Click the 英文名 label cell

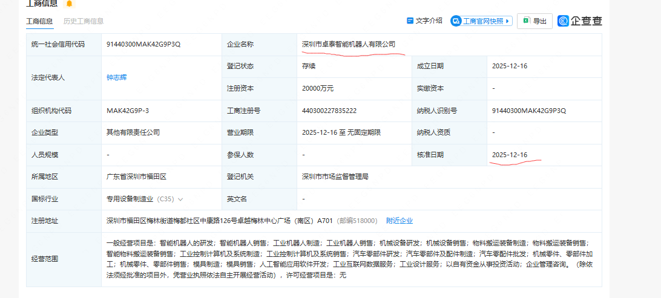point(259,199)
